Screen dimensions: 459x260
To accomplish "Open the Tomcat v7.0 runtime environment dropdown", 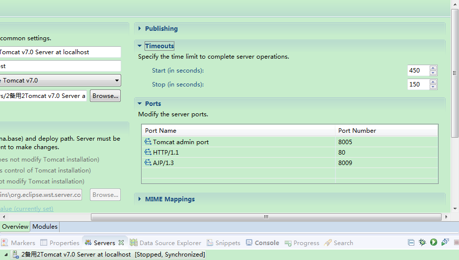I will click(x=117, y=81).
